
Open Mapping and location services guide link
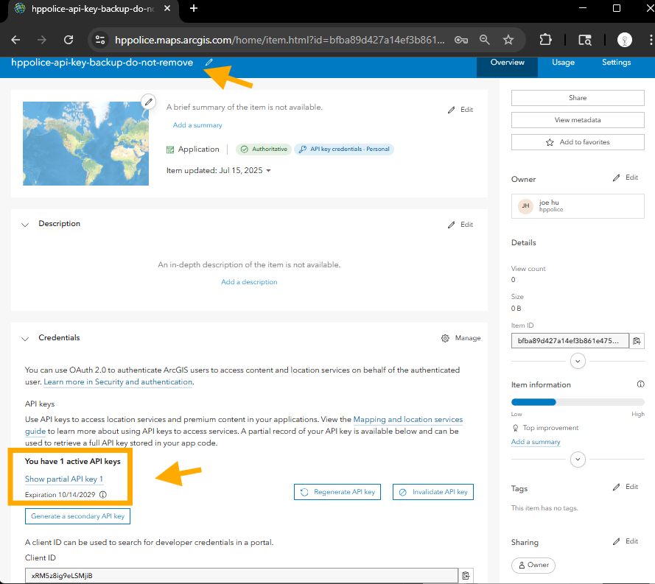click(x=408, y=419)
